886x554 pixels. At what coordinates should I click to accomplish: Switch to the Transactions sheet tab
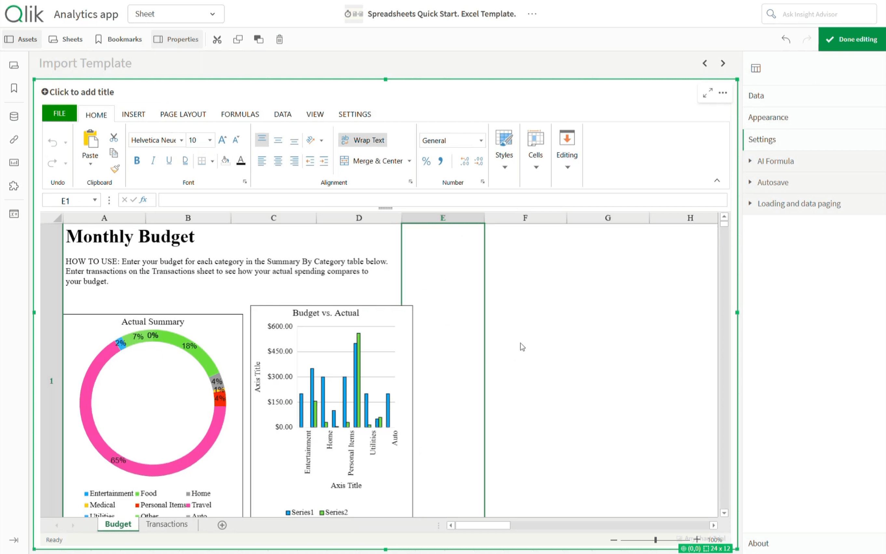tap(167, 524)
